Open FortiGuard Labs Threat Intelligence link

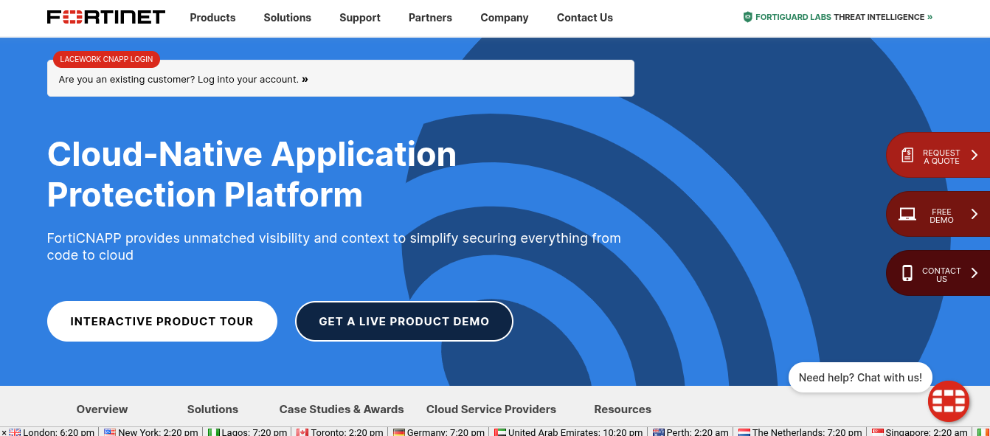pos(844,17)
